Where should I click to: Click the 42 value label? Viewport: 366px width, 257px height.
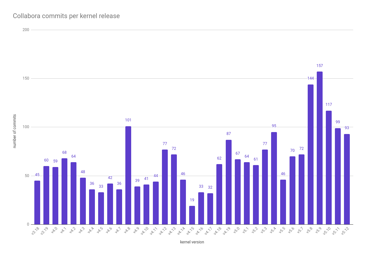110,178
